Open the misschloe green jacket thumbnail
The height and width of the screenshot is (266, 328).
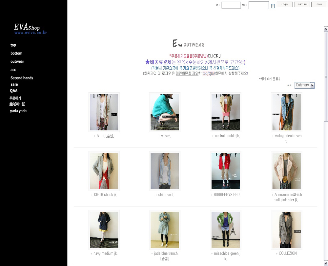pyautogui.click(x=226, y=230)
